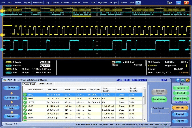Switch to the Open Drain tab

point(46,84)
